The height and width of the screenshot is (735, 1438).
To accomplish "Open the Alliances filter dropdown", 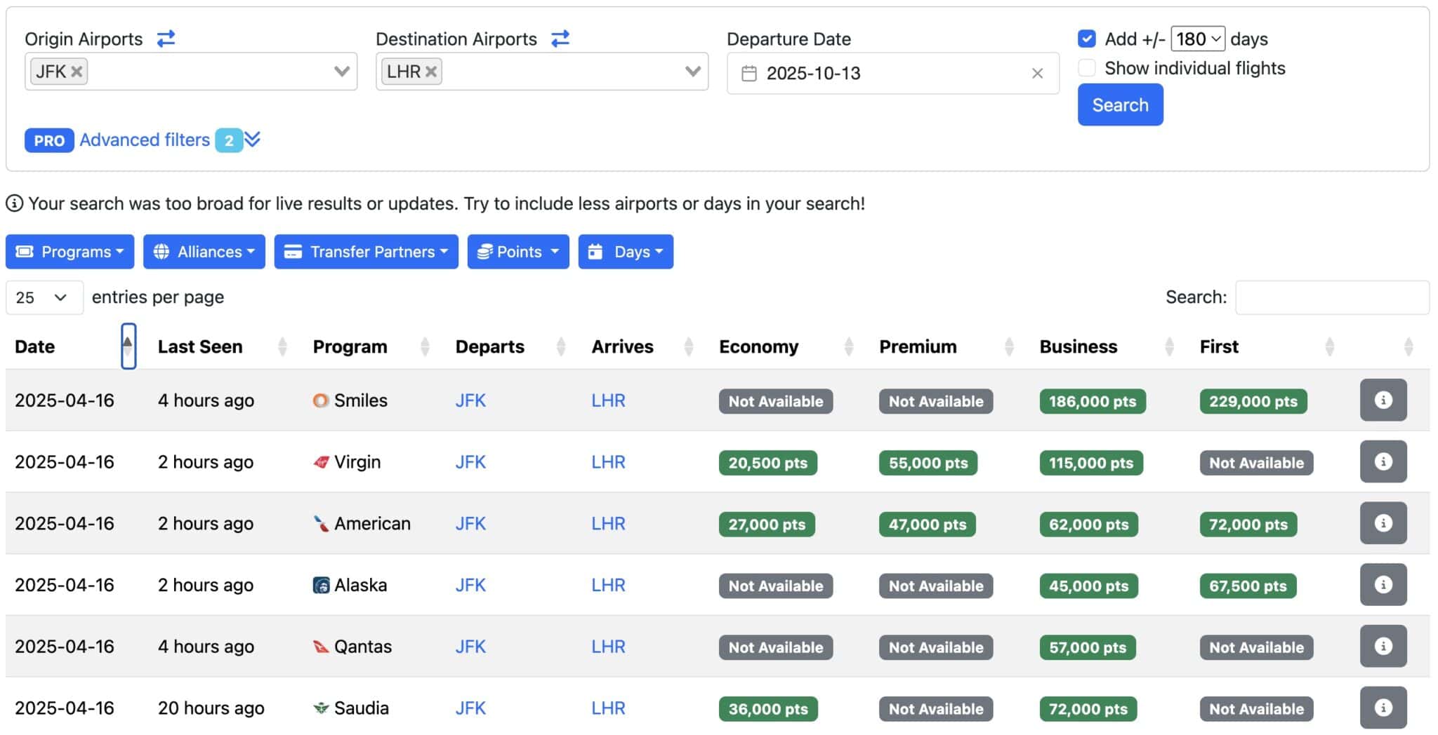I will (204, 251).
